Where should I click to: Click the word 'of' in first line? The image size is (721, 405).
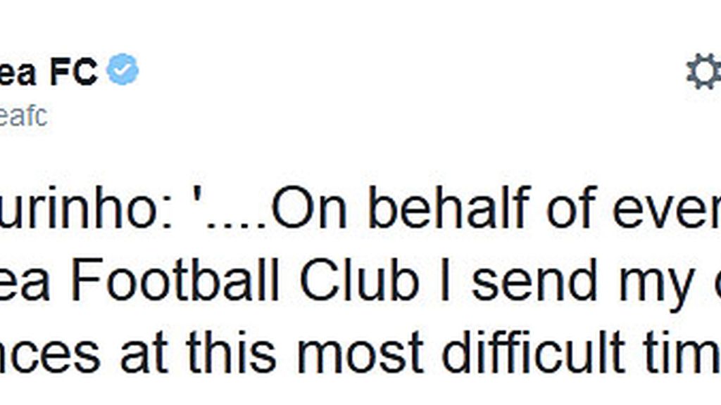click(571, 207)
